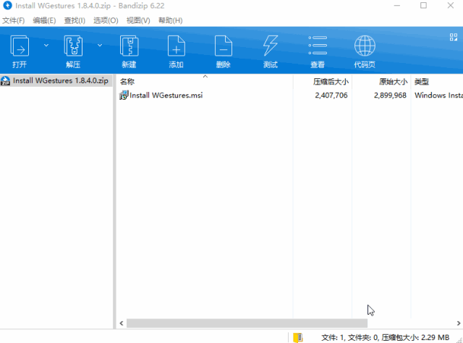Click the original size value 2,899,968
The height and width of the screenshot is (343, 463).
[390, 95]
